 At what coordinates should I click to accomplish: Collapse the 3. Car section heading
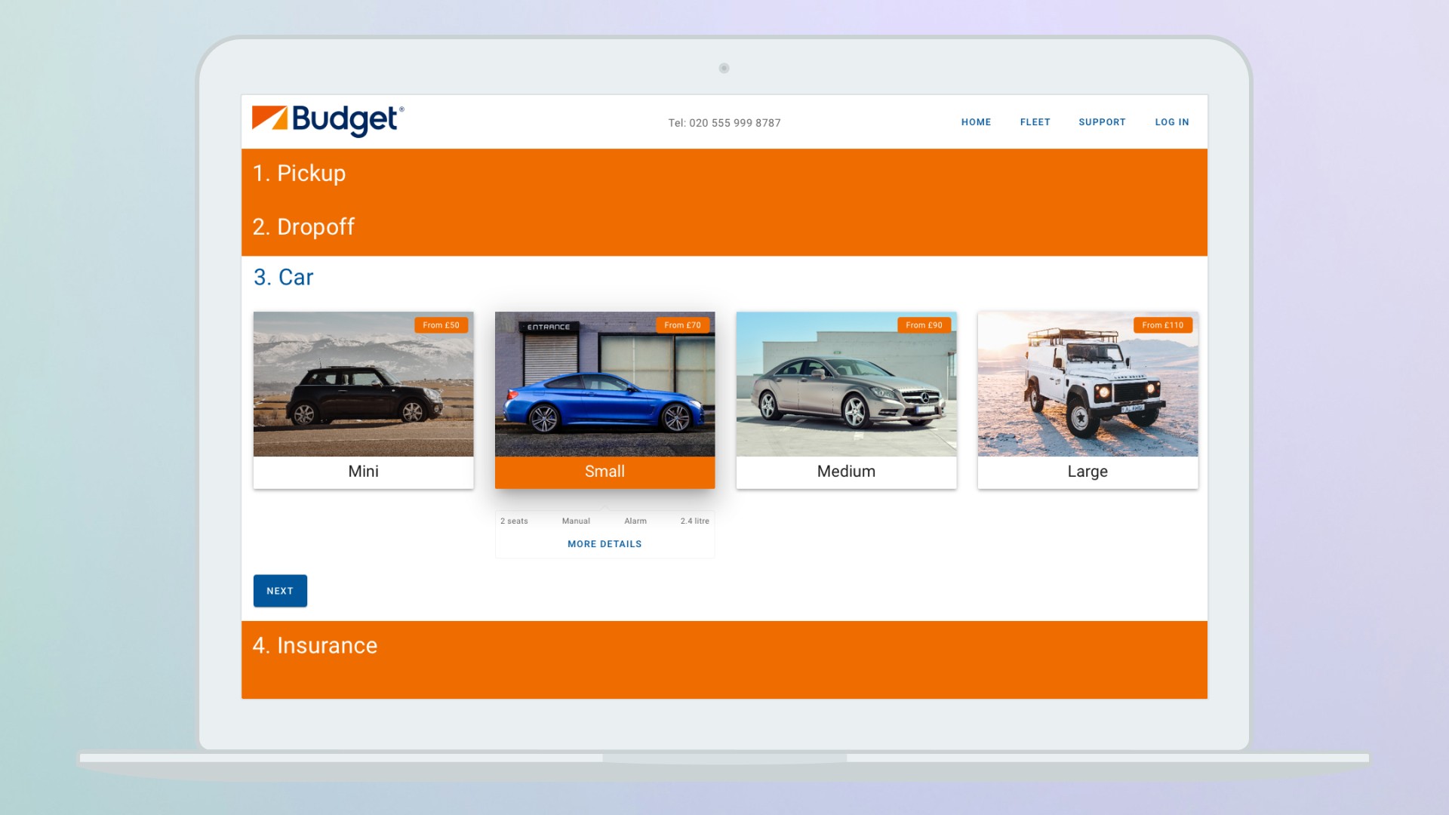coord(283,278)
